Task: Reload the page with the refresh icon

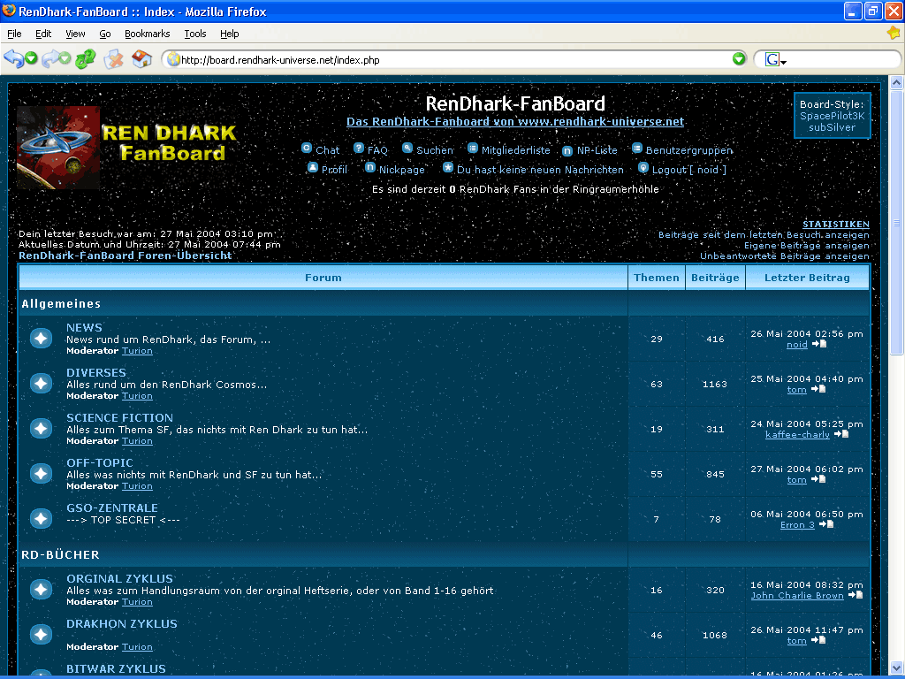Action: 85,59
